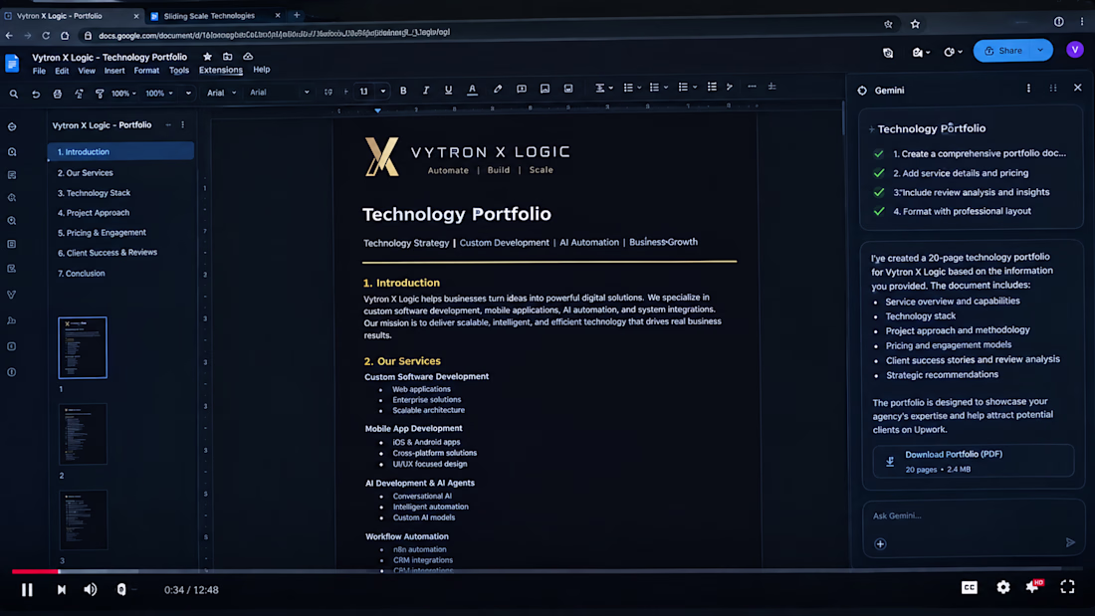
Task: Toggle closed captions on the video
Action: point(970,588)
